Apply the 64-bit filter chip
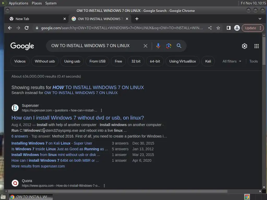This screenshot has width=267, height=200. coord(155,61)
